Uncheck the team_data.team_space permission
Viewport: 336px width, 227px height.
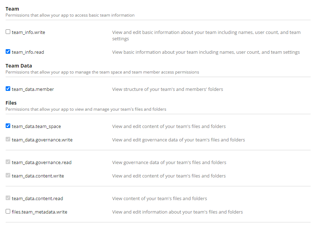[8, 126]
